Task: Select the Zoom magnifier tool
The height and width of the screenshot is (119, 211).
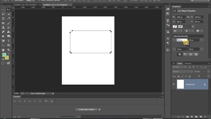Action: click(9, 50)
